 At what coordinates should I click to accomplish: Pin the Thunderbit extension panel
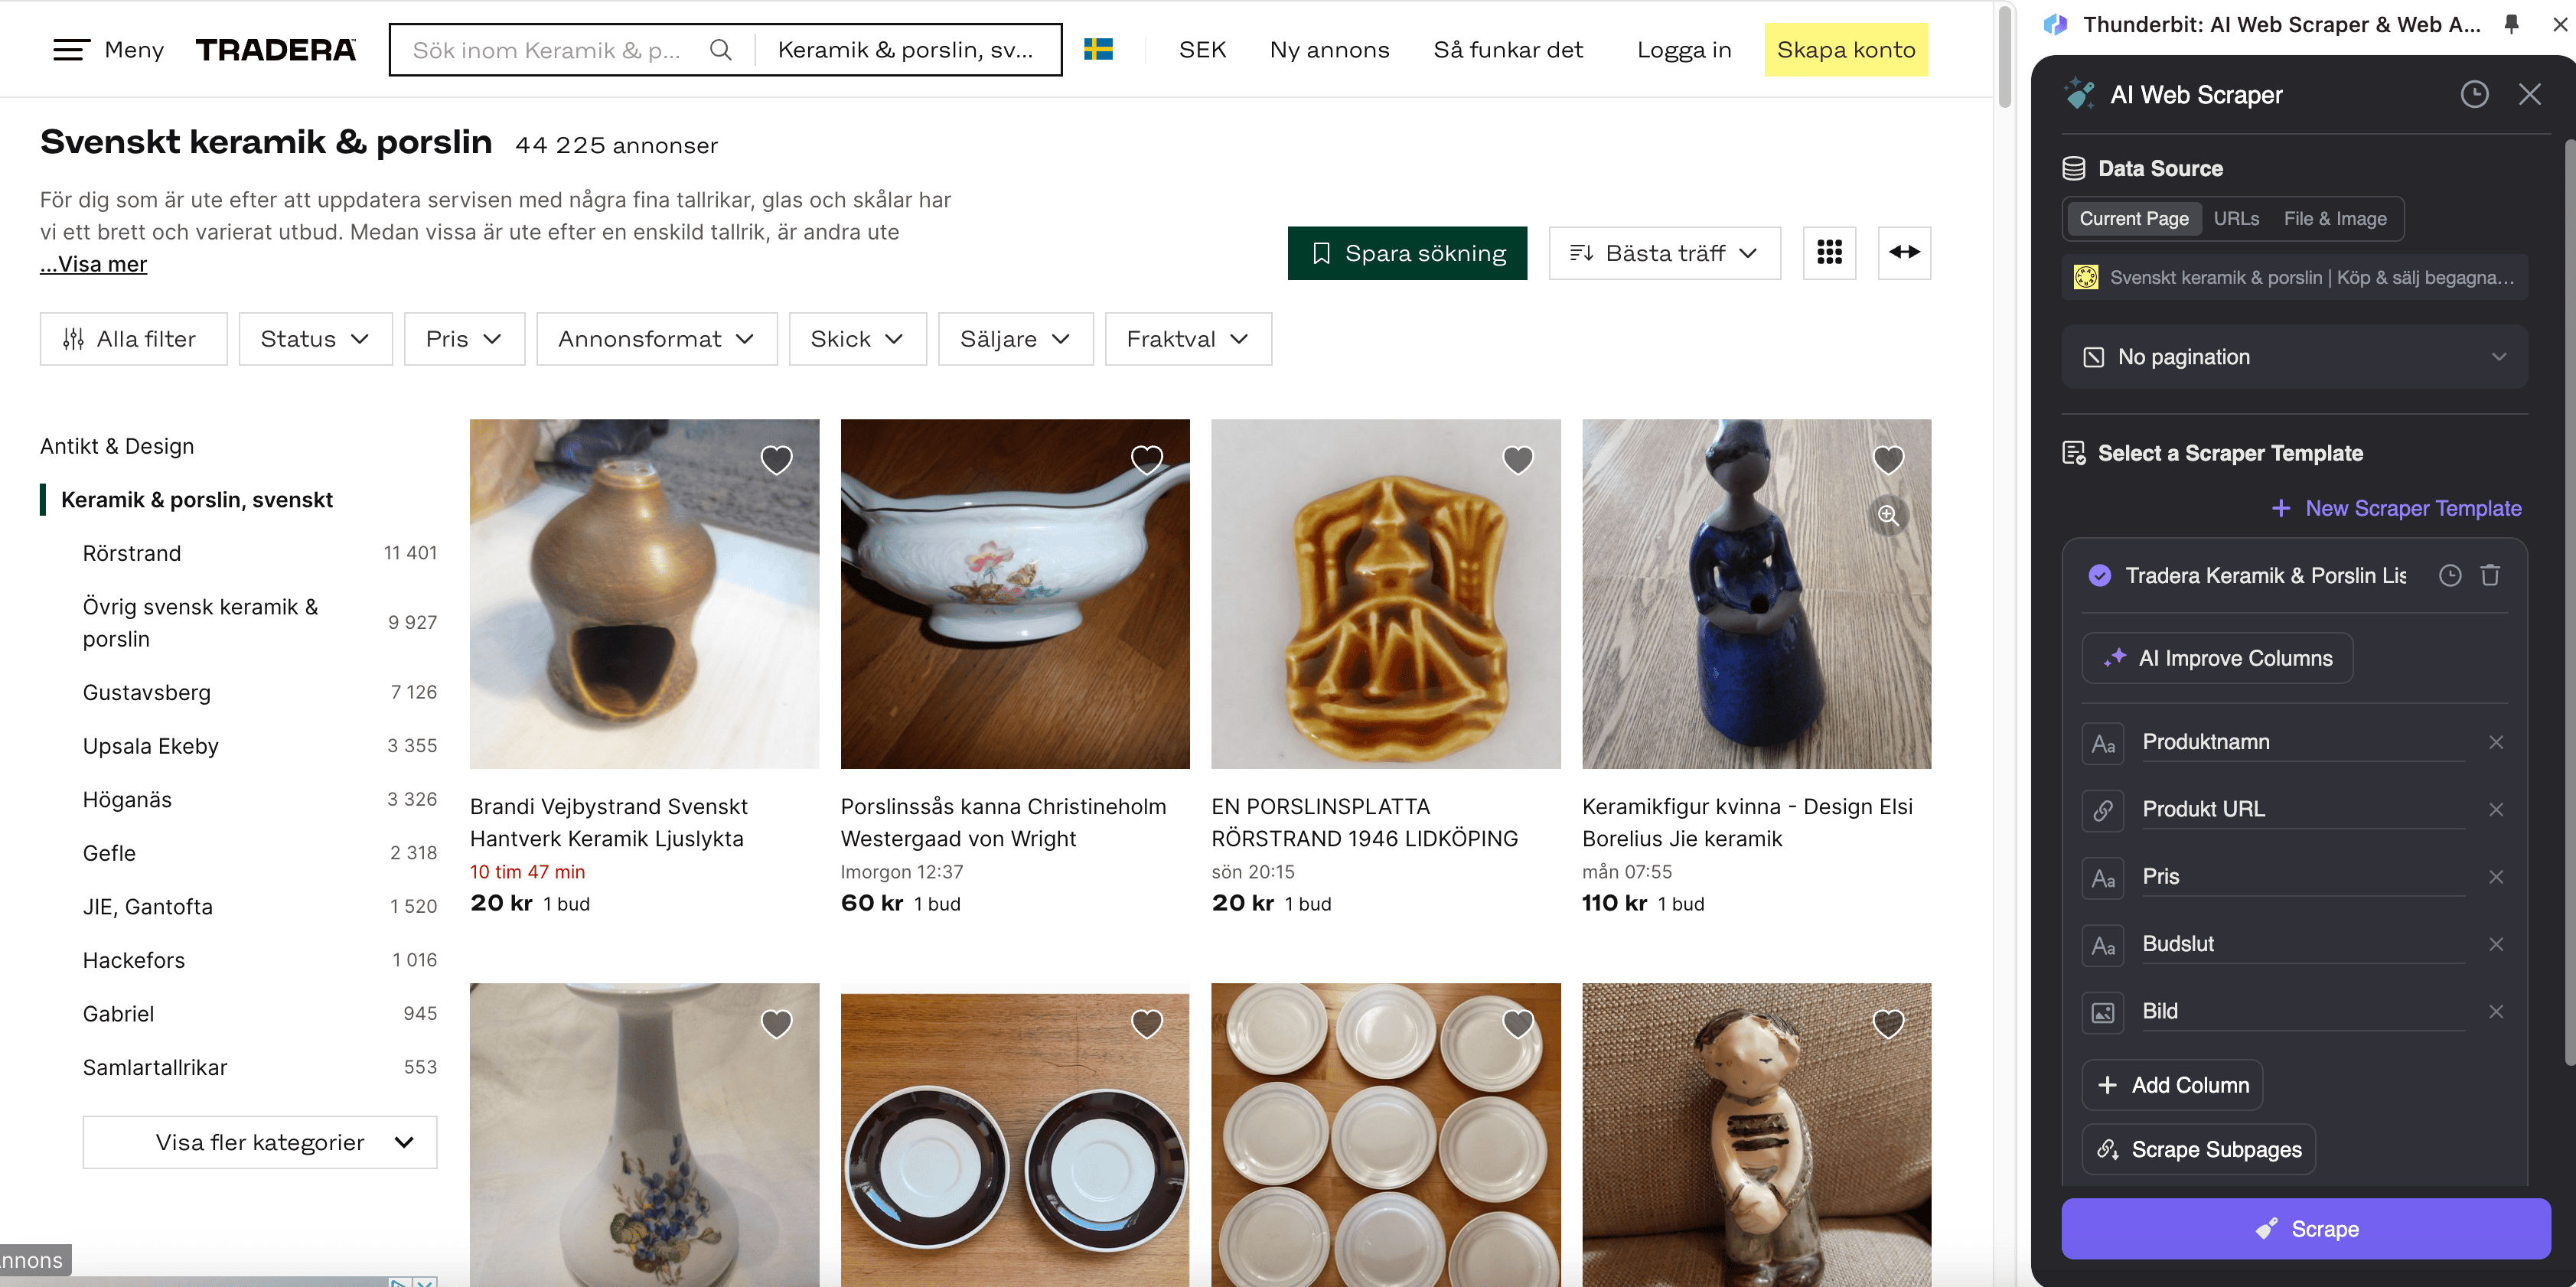pyautogui.click(x=2511, y=24)
